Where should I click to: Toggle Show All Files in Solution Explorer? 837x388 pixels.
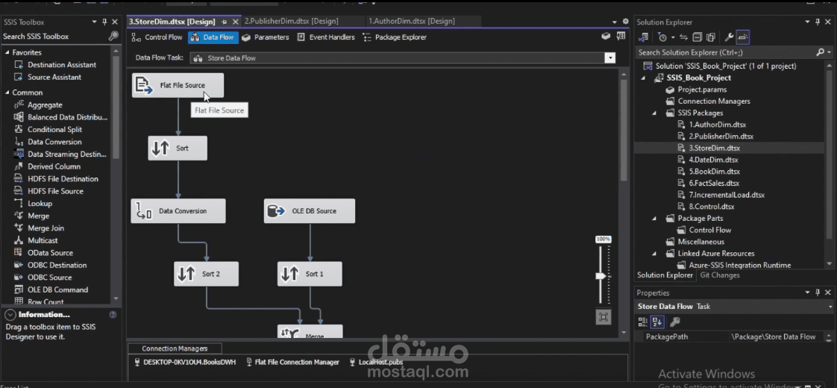[x=710, y=37]
